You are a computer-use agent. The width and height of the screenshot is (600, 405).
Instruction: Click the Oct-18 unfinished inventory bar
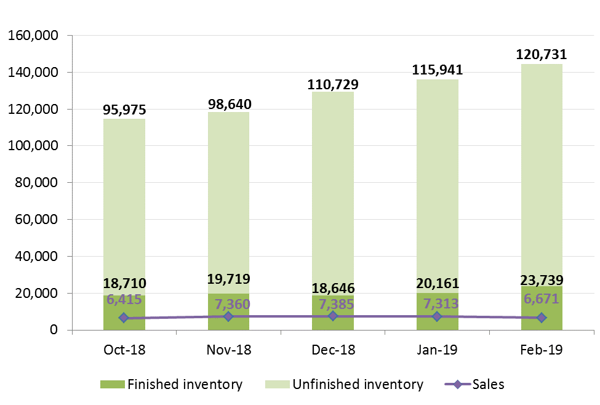124,197
